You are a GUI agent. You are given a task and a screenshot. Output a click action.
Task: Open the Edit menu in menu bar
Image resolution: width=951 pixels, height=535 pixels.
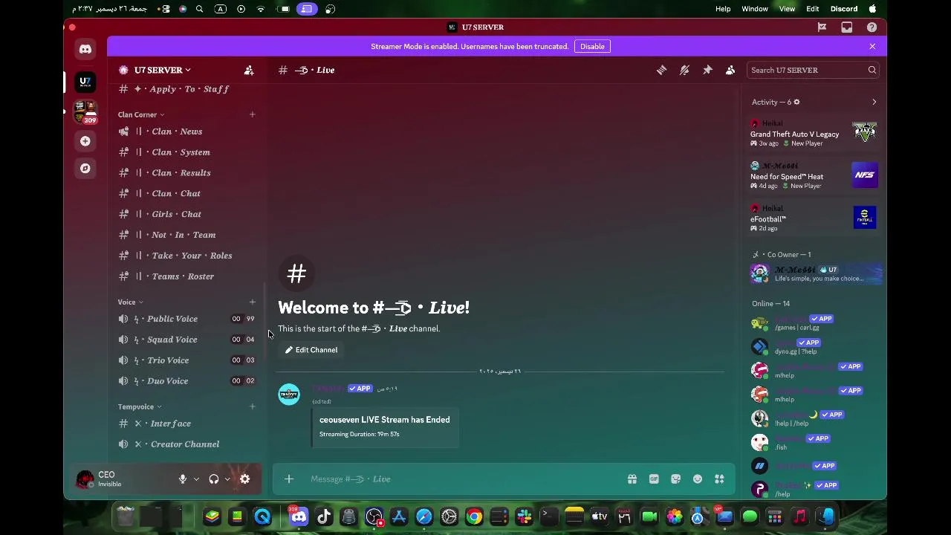point(813,9)
